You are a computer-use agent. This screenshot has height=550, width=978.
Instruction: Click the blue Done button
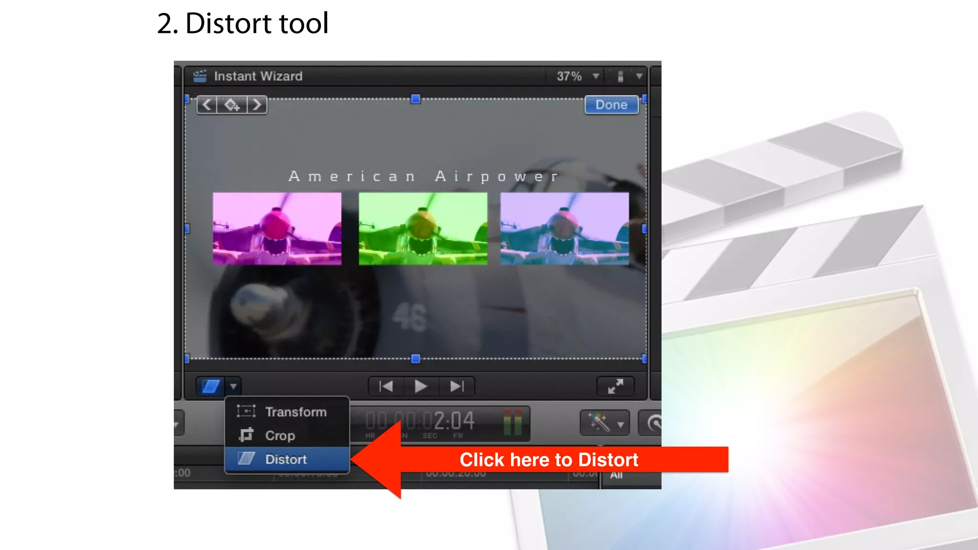coord(611,105)
